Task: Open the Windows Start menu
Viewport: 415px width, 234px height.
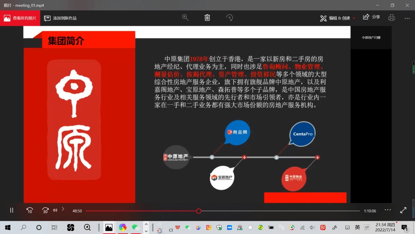Action: (x=7, y=227)
